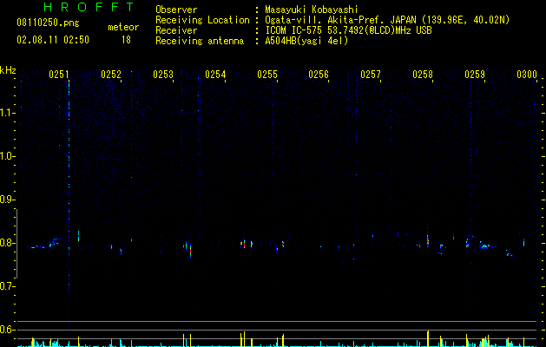Click the 0255 time marker
546x347 pixels.
pos(267,75)
